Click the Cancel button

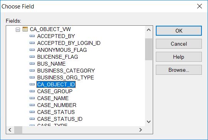pyautogui.click(x=179, y=44)
